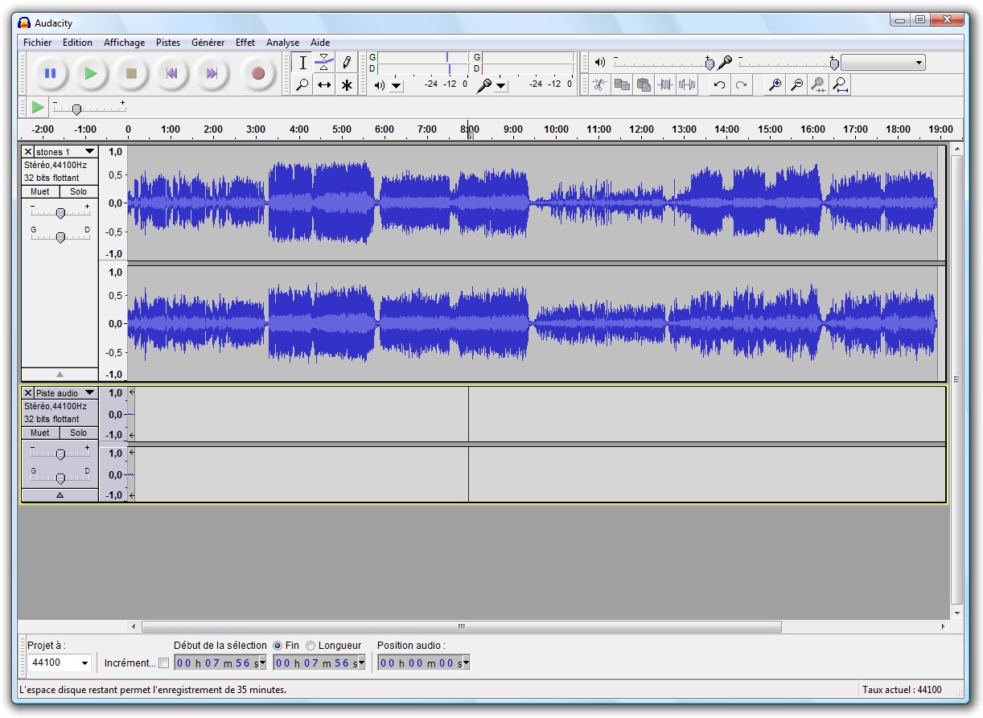Solo the Piste audio track
The height and width of the screenshot is (718, 983).
[79, 433]
